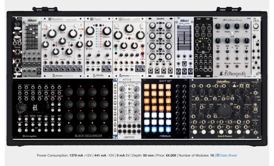This screenshot has height=166, width=274.
Task: Select the Afterneath reverb module
Action: (x=232, y=47)
